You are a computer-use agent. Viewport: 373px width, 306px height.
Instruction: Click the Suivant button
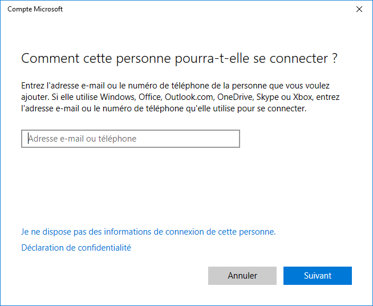tap(317, 276)
